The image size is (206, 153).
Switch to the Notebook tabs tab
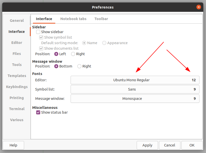click(x=73, y=19)
